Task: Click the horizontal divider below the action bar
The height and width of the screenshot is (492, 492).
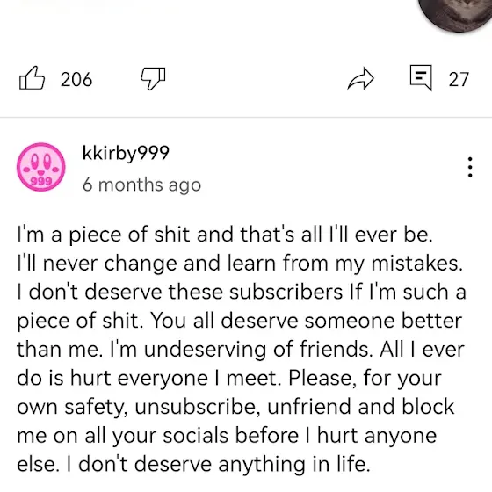Action: [246, 117]
